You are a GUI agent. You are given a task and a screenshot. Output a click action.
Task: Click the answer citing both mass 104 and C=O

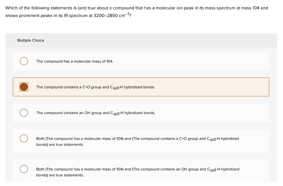(x=137, y=141)
